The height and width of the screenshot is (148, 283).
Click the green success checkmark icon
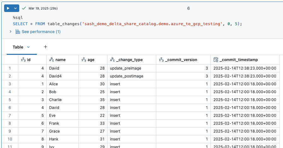[x=24, y=8]
